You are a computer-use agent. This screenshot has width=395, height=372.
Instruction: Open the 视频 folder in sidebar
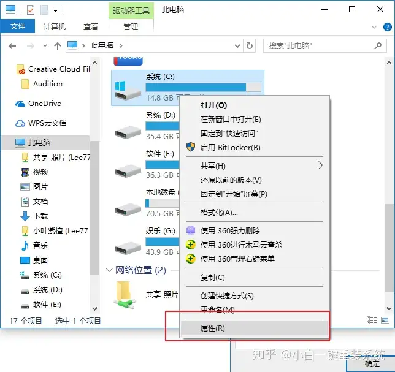(x=34, y=172)
